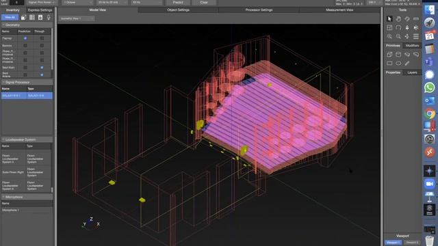Choose the mirror flip tool
Viewport: 438px width, 246px height.
(416, 27)
